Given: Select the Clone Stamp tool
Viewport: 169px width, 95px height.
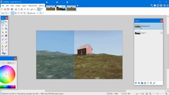Looking at the screenshot, I should pos(3,46).
